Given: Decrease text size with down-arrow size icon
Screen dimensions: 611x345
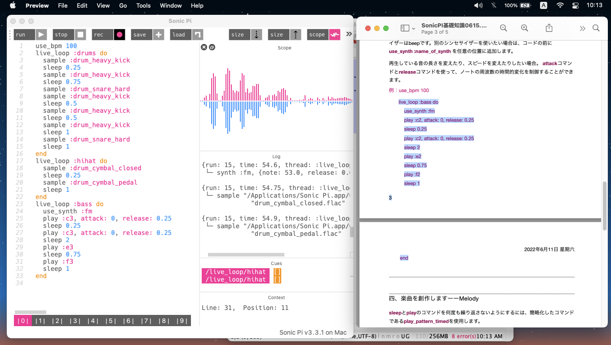Looking at the screenshot, I should click(x=257, y=35).
